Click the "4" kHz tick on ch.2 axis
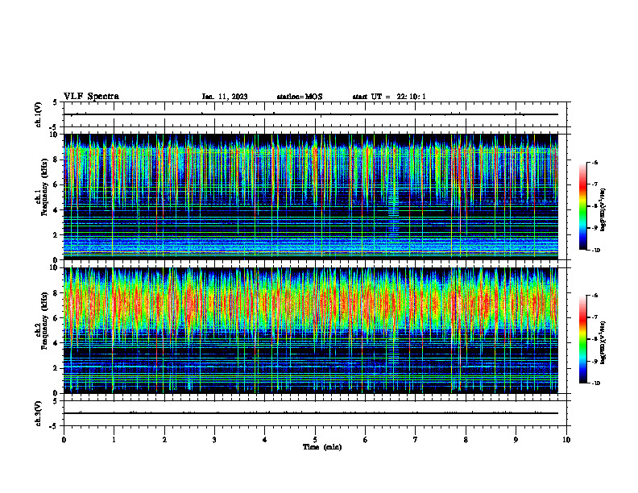This screenshot has width=638, height=493. coord(56,343)
